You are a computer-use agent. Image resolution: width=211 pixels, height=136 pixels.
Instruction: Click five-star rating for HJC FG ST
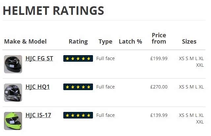click(x=78, y=58)
